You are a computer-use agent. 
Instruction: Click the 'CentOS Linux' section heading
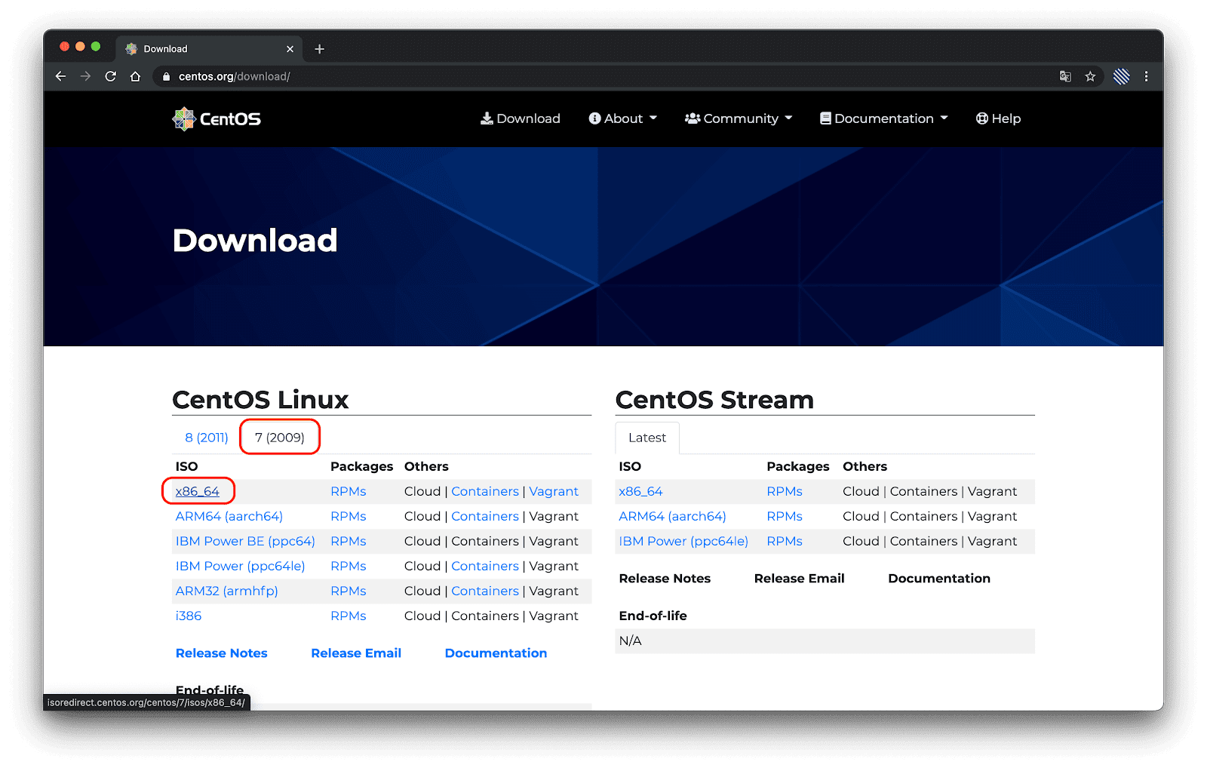260,399
